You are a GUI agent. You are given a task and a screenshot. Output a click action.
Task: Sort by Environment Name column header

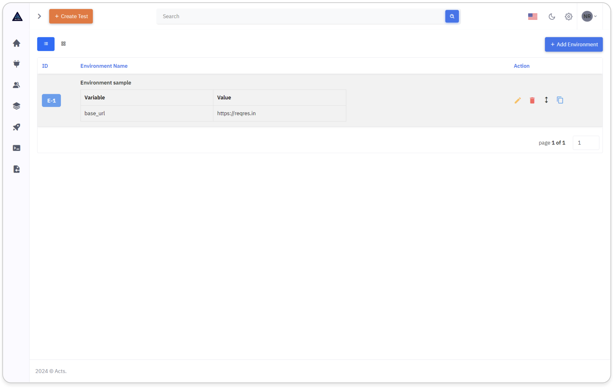pyautogui.click(x=104, y=66)
